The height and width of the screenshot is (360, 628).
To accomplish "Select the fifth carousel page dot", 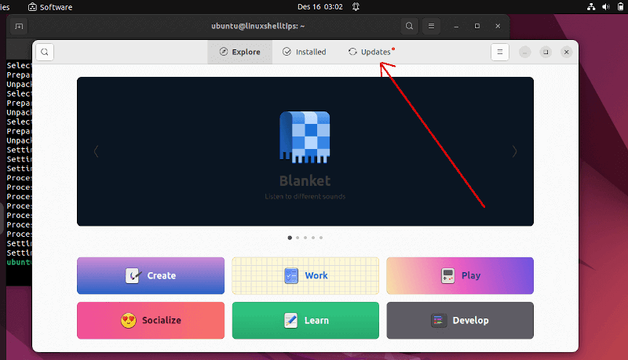I will coord(321,238).
